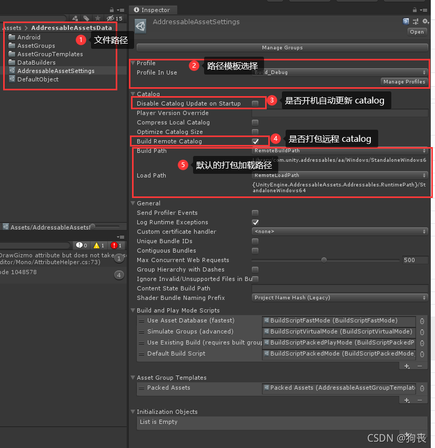Uncheck Log Runtime Exceptions checkbox
Screen dimensions: 435x448
pos(255,222)
